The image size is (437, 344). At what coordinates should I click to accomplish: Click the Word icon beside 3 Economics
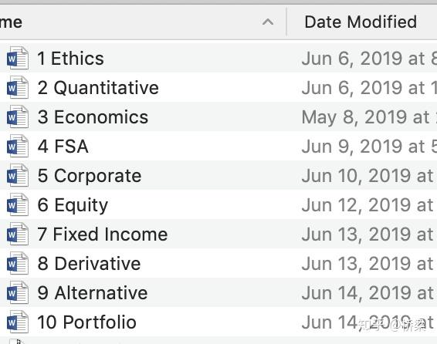pos(18,116)
